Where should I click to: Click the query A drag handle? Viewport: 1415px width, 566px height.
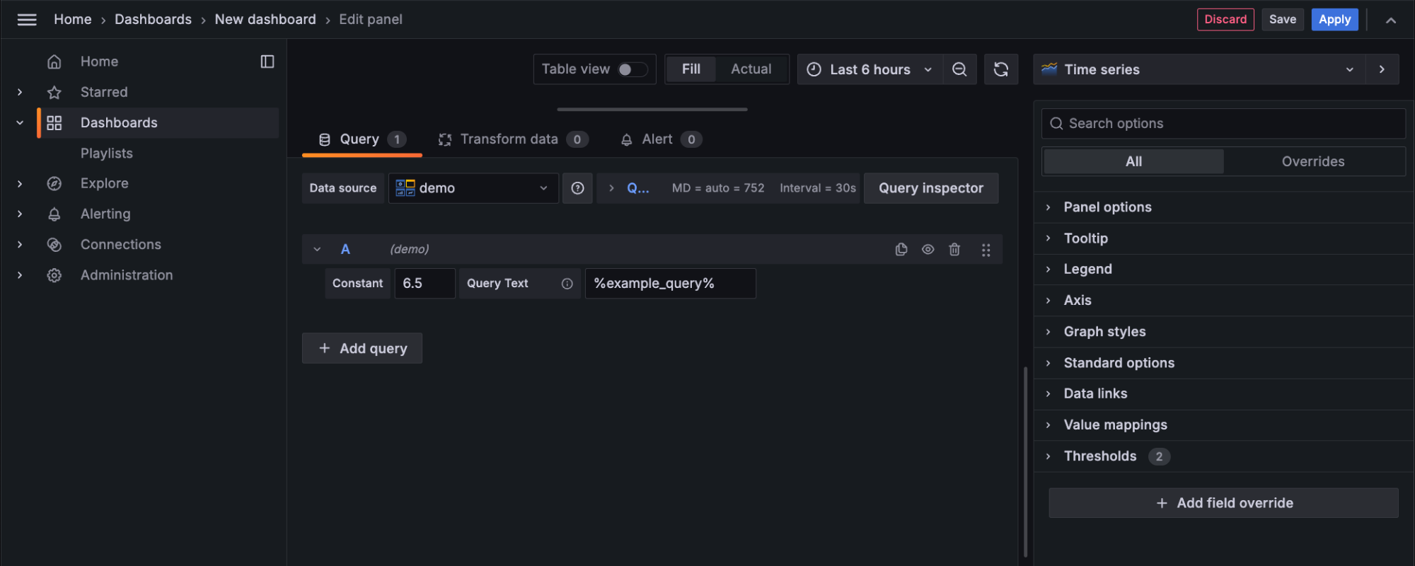click(x=986, y=250)
